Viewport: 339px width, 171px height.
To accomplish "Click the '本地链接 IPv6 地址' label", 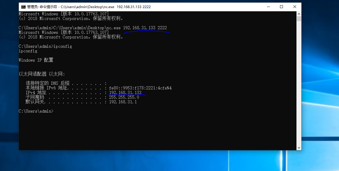I will tap(47, 88).
